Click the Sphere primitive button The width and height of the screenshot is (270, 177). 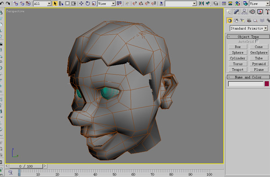tap(238, 52)
